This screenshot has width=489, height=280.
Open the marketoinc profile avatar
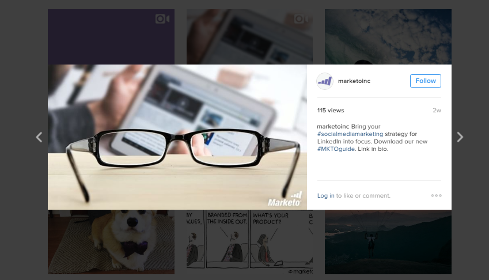[x=325, y=81]
